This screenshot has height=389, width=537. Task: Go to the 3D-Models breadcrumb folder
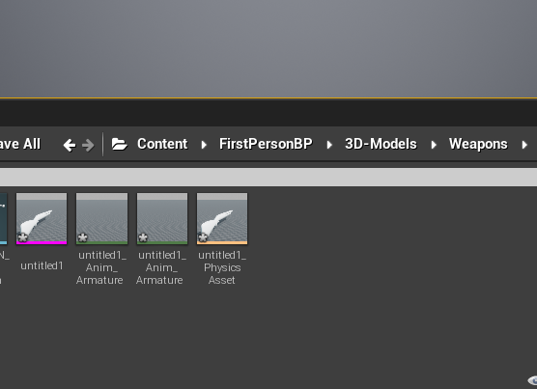pyautogui.click(x=381, y=144)
